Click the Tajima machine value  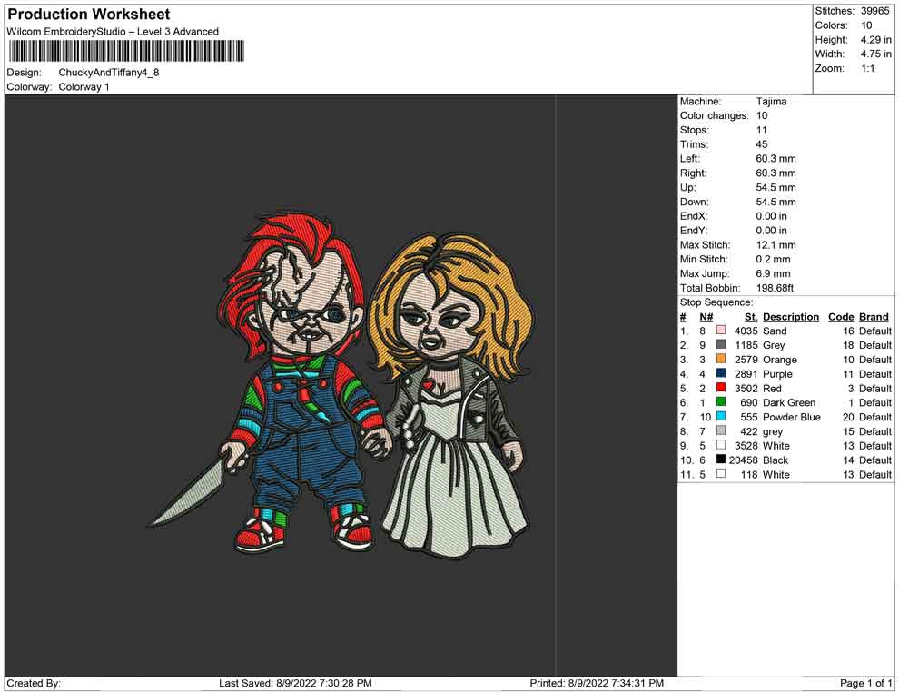[x=771, y=102]
